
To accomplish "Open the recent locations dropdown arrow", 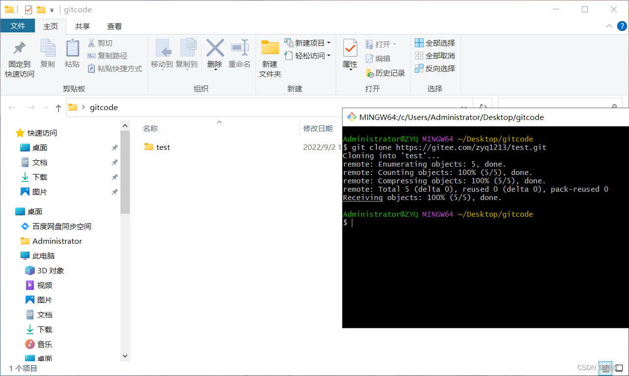I will [46, 108].
